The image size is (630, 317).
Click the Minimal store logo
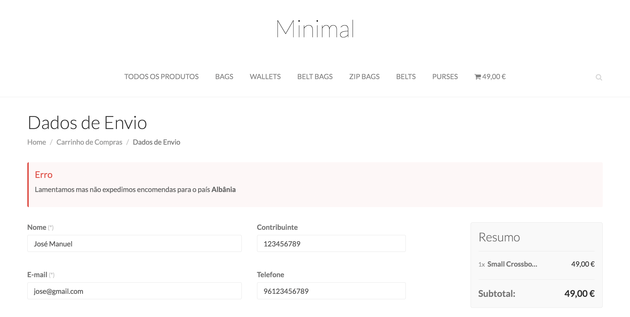point(315,29)
